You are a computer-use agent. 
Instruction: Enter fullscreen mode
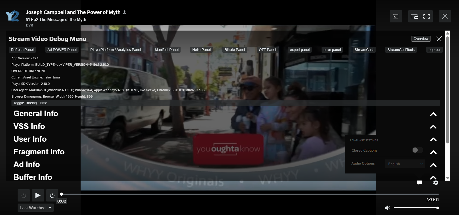(x=427, y=16)
